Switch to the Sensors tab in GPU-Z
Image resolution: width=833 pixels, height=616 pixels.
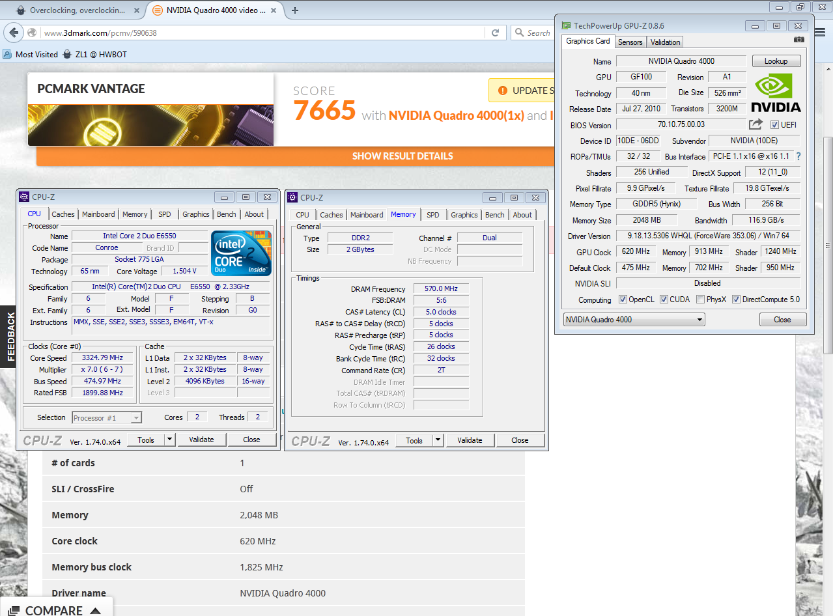(x=630, y=42)
